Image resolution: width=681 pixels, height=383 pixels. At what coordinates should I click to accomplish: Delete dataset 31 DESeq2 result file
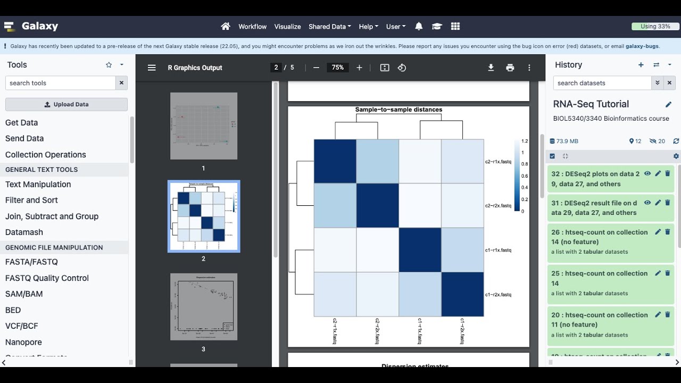[x=668, y=203]
